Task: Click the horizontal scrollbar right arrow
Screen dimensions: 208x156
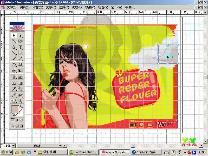Action: click(x=201, y=146)
